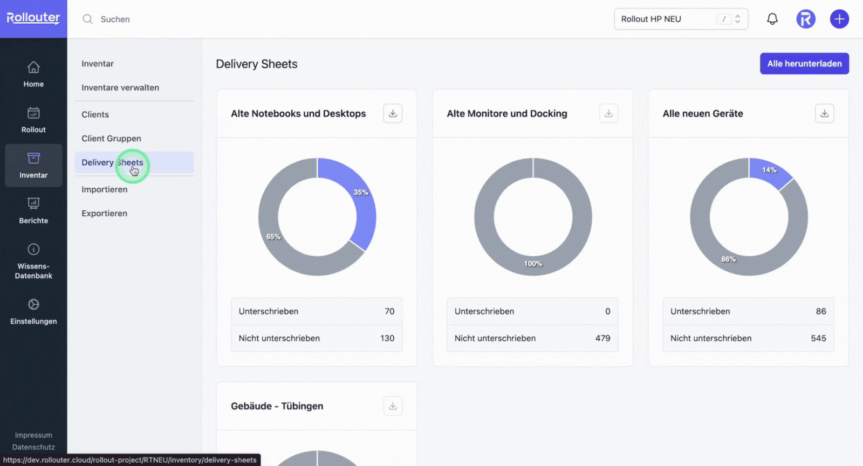Click the Alle neuen Geräte title
This screenshot has height=466, width=863.
click(703, 113)
